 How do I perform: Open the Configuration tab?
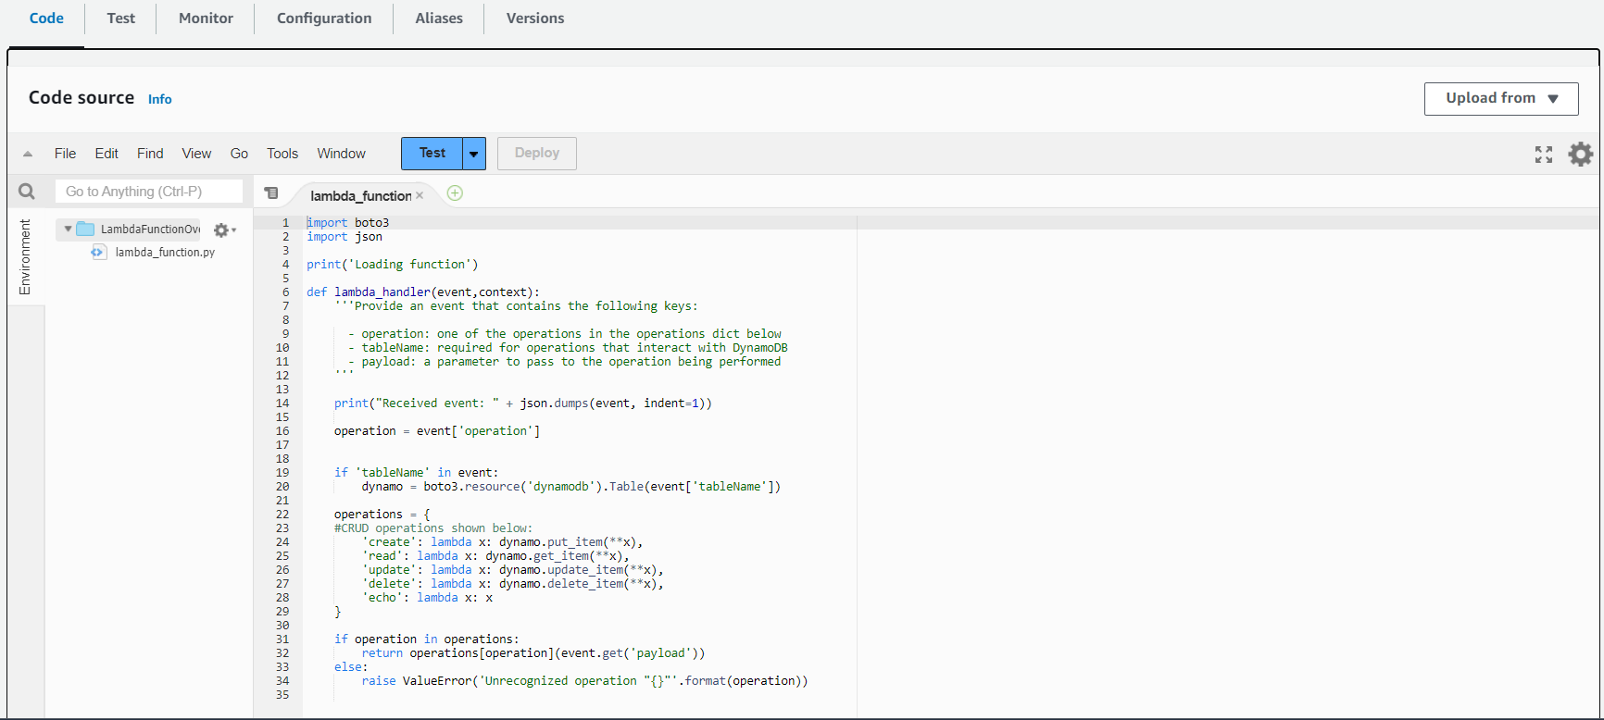[x=324, y=19]
